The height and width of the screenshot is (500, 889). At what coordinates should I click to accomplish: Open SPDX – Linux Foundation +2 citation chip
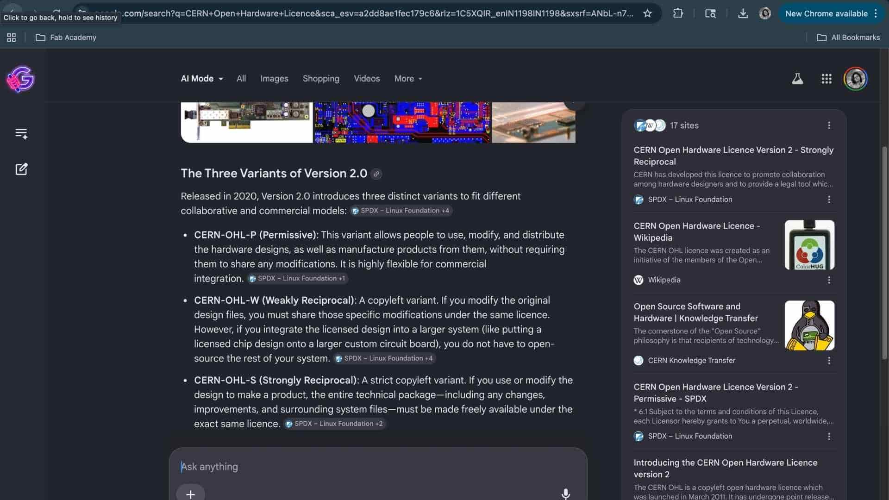click(x=335, y=424)
